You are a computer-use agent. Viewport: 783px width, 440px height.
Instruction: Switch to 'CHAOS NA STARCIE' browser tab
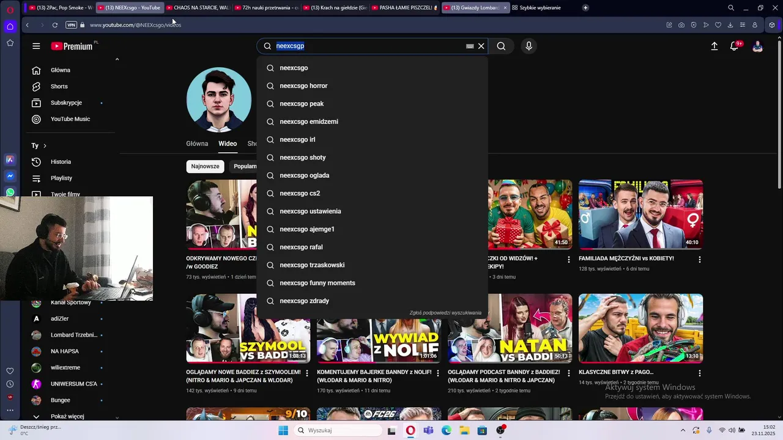[198, 8]
